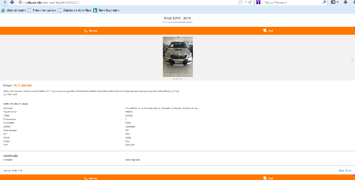Select the first orange gallery dot

coord(174,79)
